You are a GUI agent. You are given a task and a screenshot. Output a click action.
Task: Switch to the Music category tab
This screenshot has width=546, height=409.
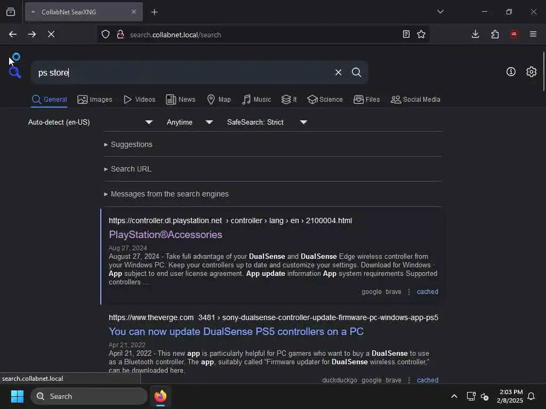[x=256, y=100]
